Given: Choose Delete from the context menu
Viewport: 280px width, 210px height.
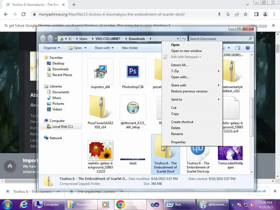Looking at the screenshot, I should 196,128.
